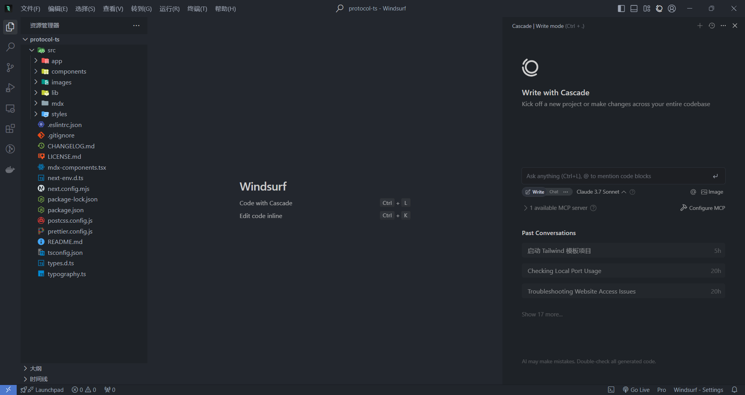Open the 文件(F) menu
The image size is (745, 395).
30,9
